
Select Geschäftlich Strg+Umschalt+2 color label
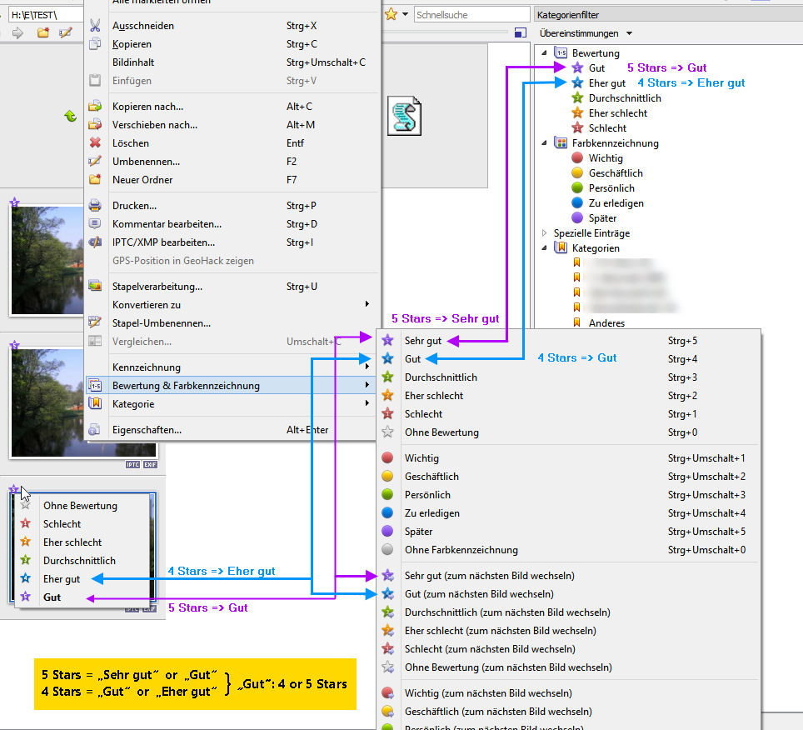pyautogui.click(x=568, y=477)
